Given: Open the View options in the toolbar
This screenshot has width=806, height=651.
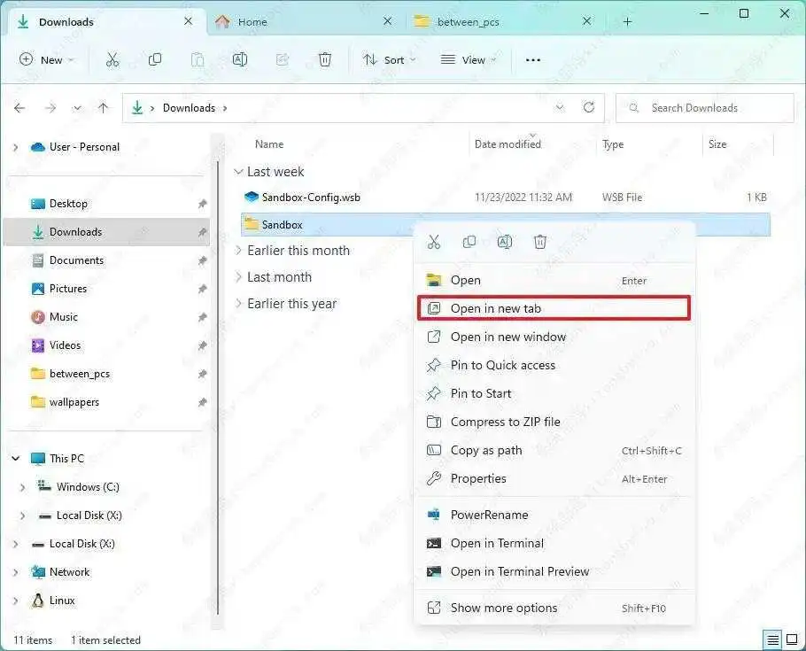Looking at the screenshot, I should coord(468,59).
